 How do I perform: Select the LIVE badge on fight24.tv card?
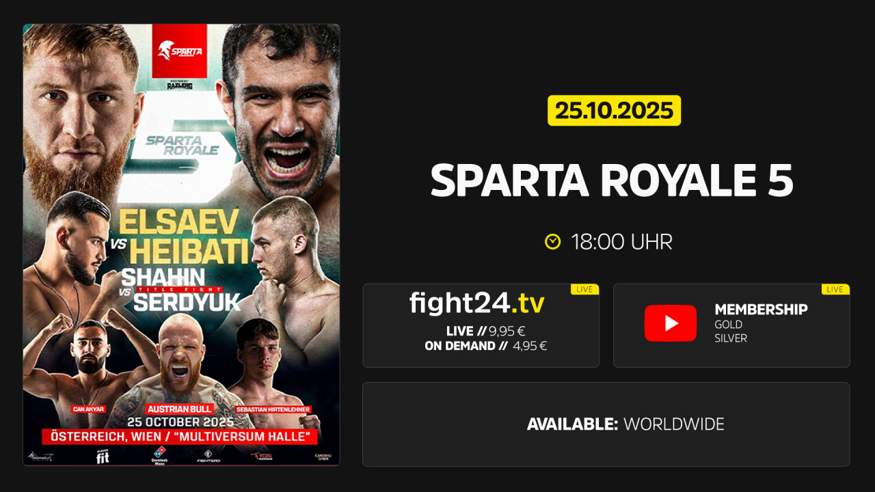click(584, 289)
